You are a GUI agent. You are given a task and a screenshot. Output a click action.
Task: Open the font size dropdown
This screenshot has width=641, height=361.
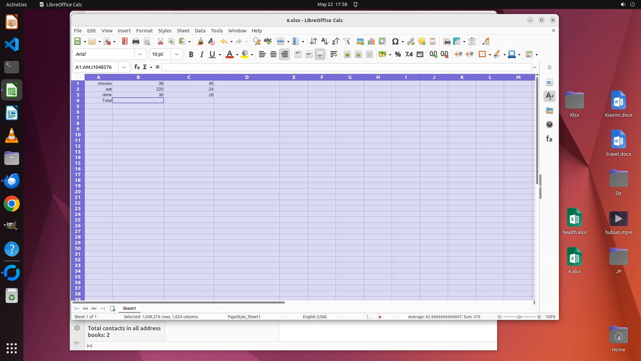(x=177, y=54)
